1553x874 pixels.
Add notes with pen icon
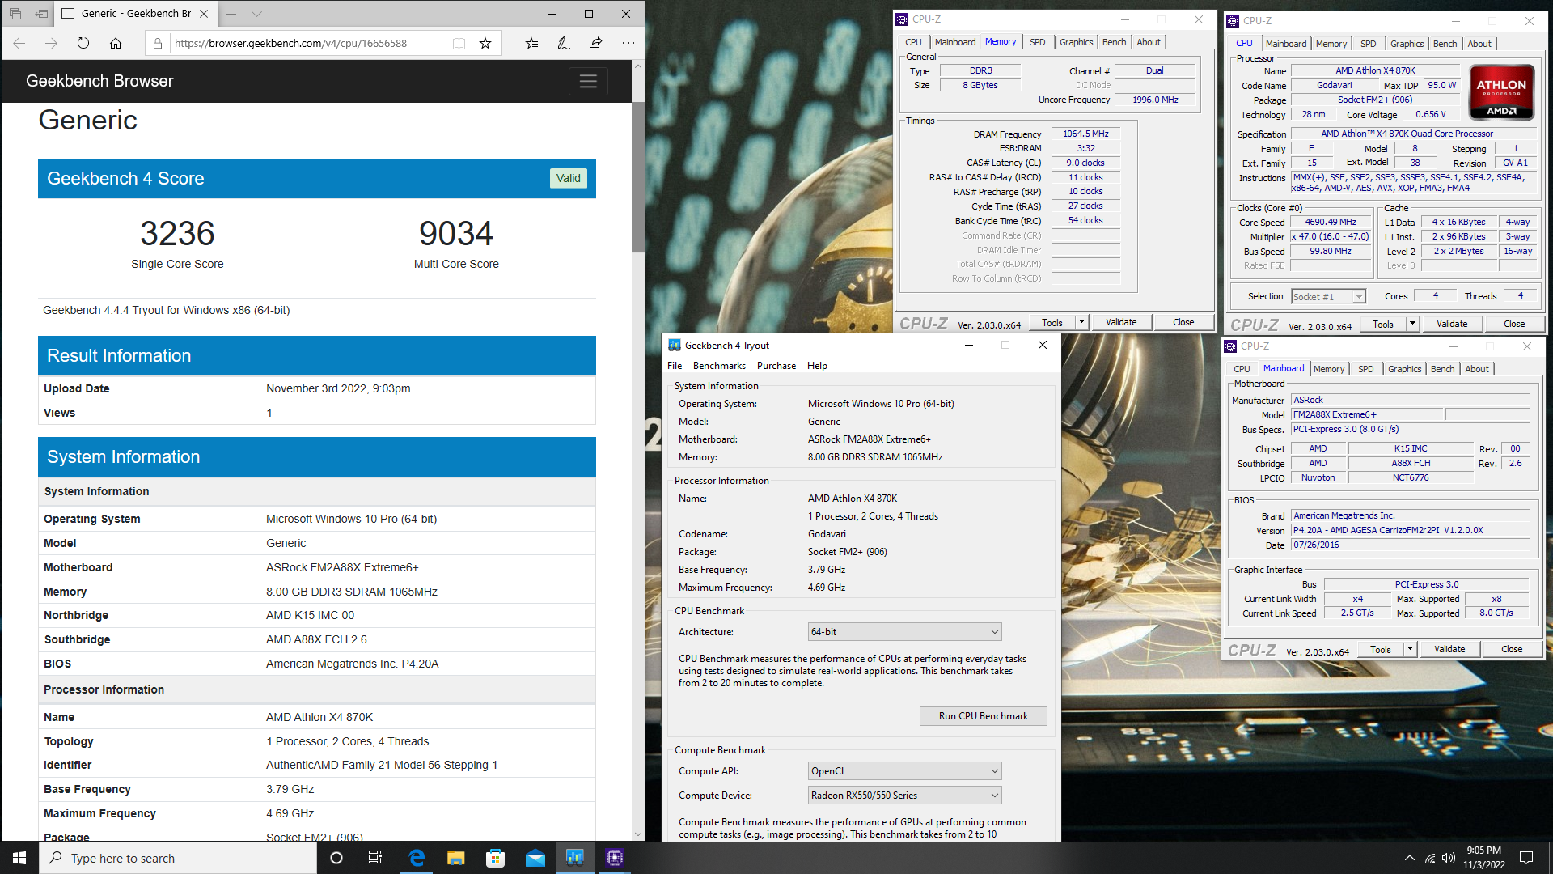[x=564, y=44]
